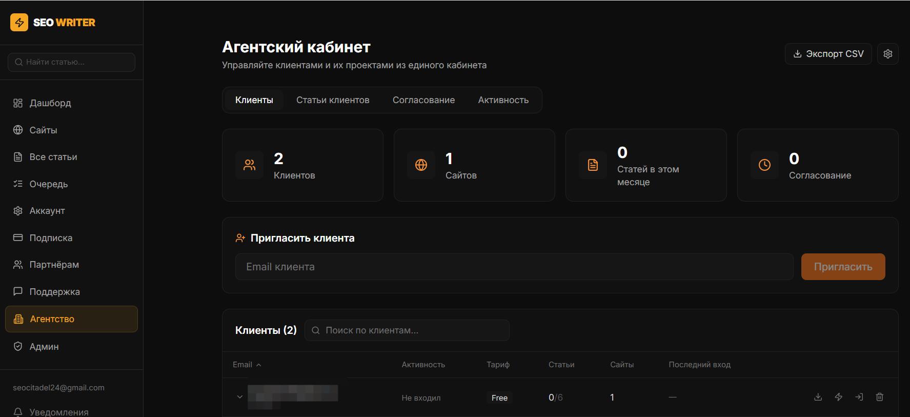This screenshot has width=910, height=417.
Task: Click the Email клиента input field
Action: point(514,267)
